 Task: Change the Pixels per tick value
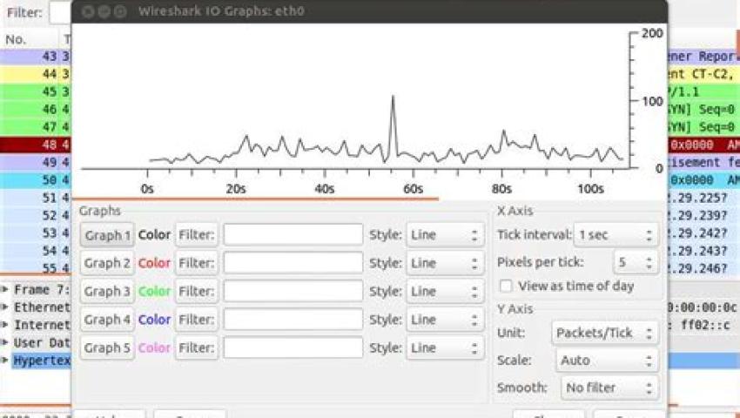[636, 262]
